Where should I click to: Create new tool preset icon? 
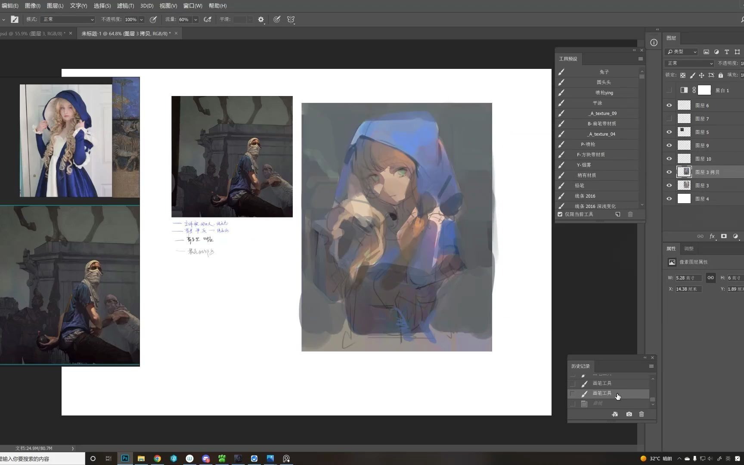(x=618, y=214)
